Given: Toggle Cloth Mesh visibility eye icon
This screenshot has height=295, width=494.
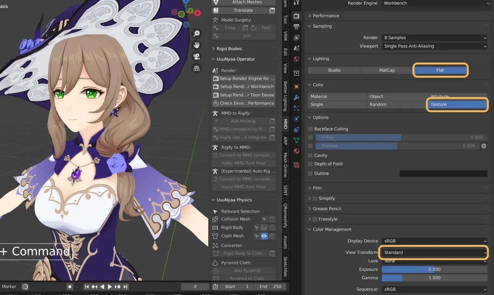Looking at the screenshot, I should (x=264, y=236).
